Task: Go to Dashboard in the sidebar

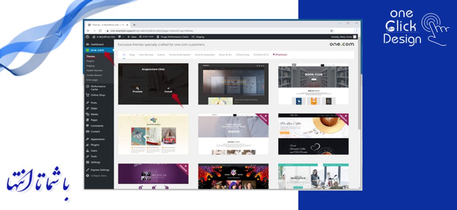Action: click(x=97, y=44)
